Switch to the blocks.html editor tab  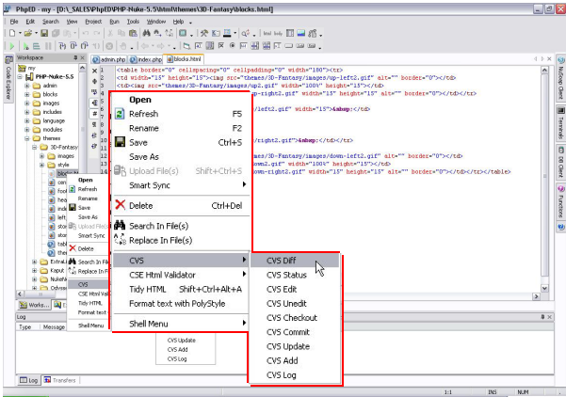point(184,58)
